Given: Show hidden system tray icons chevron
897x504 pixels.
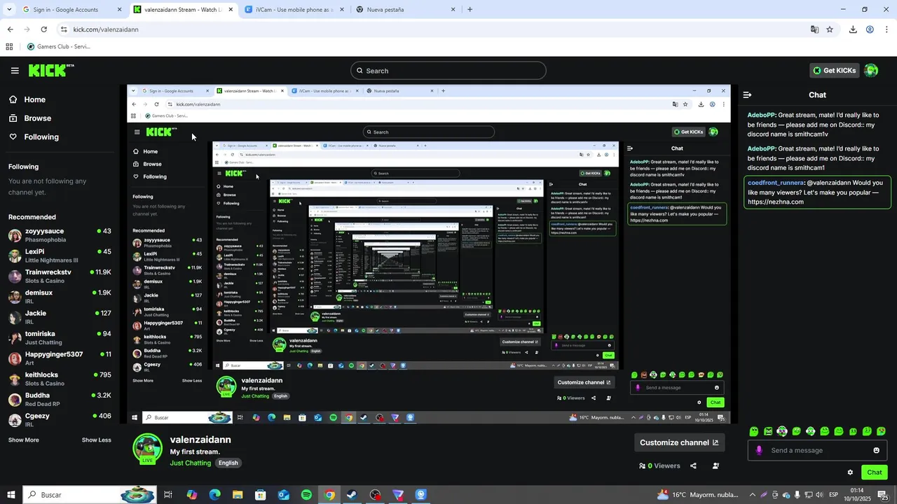Looking at the screenshot, I should [x=753, y=495].
